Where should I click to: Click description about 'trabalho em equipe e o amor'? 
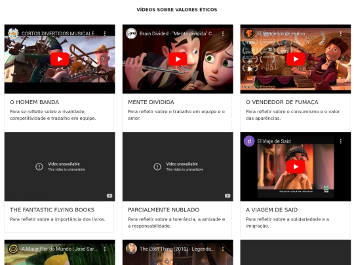176,115
